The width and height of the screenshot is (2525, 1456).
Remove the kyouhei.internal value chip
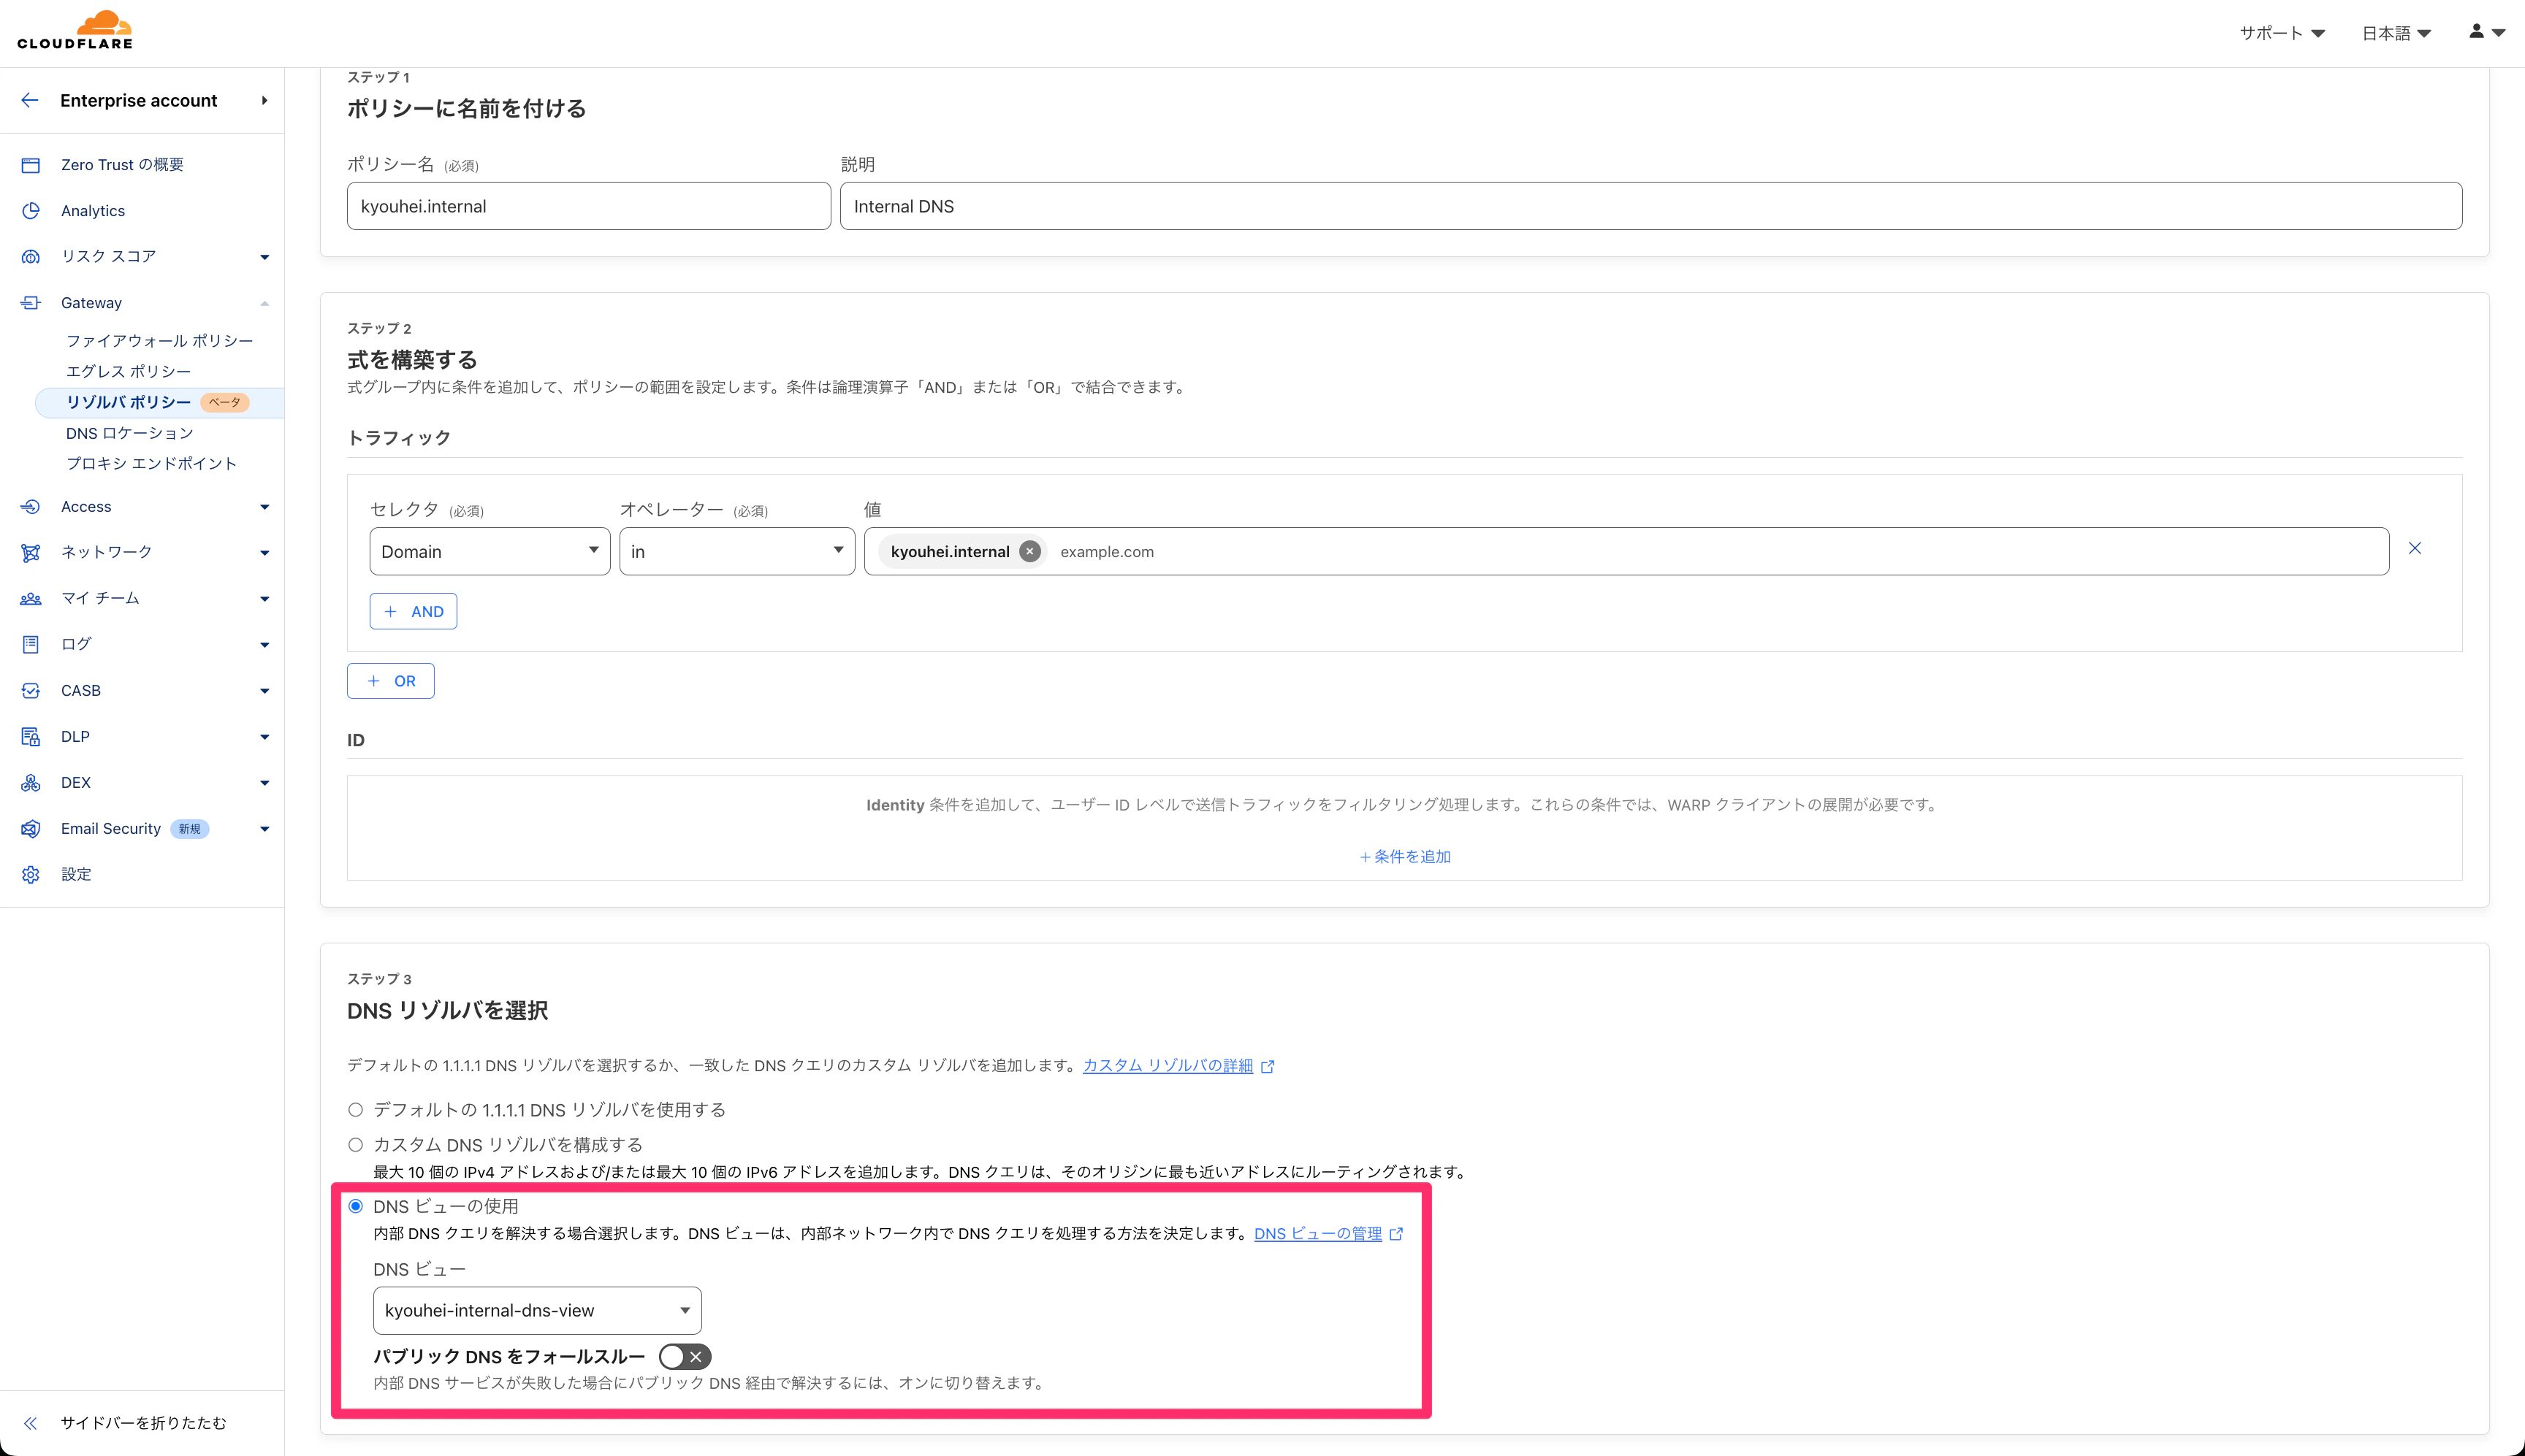point(1029,552)
